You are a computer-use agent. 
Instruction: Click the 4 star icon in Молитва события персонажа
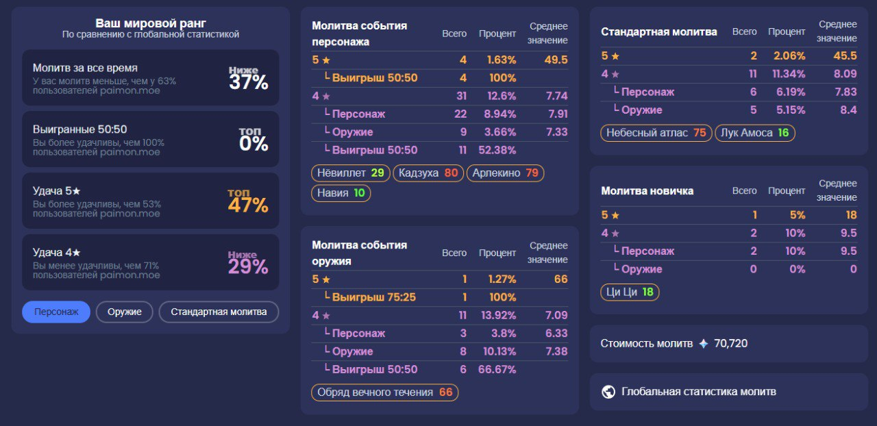[326, 97]
